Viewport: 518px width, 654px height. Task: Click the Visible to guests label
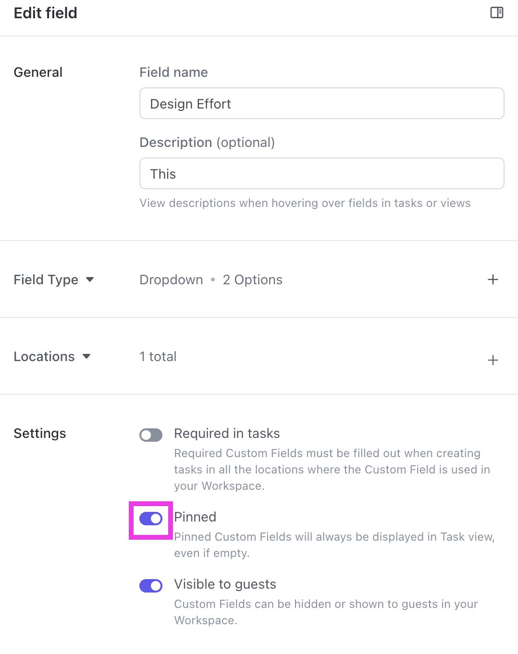point(225,584)
